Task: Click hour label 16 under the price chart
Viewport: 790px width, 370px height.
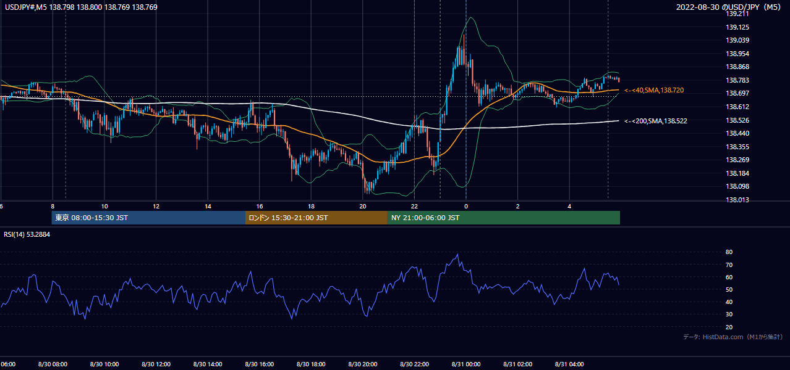Action: (x=259, y=206)
